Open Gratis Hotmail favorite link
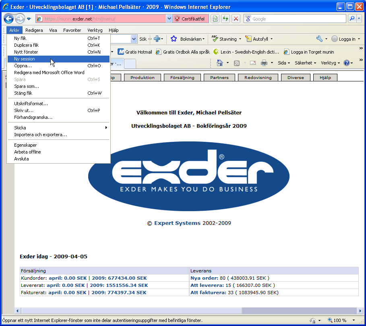The height and width of the screenshot is (326, 366). [134, 52]
